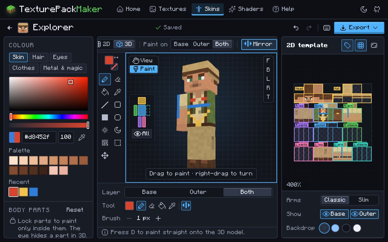The width and height of the screenshot is (388, 242).
Task: Click the image icon in 2D template header
Action: point(374,45)
